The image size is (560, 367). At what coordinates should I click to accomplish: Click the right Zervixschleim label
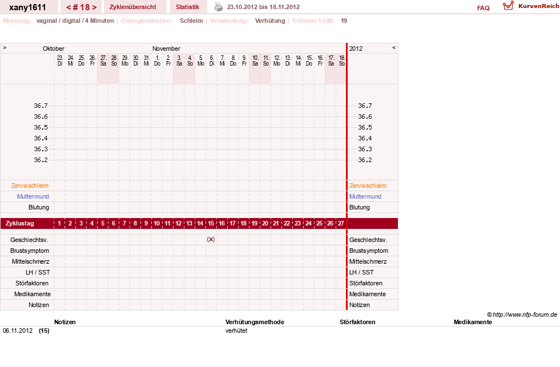368,185
